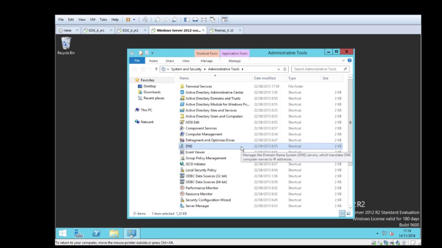Viewport: 442px width, 248px height.
Task: Click the file list vertical scrollbar thumb
Action: point(350,123)
